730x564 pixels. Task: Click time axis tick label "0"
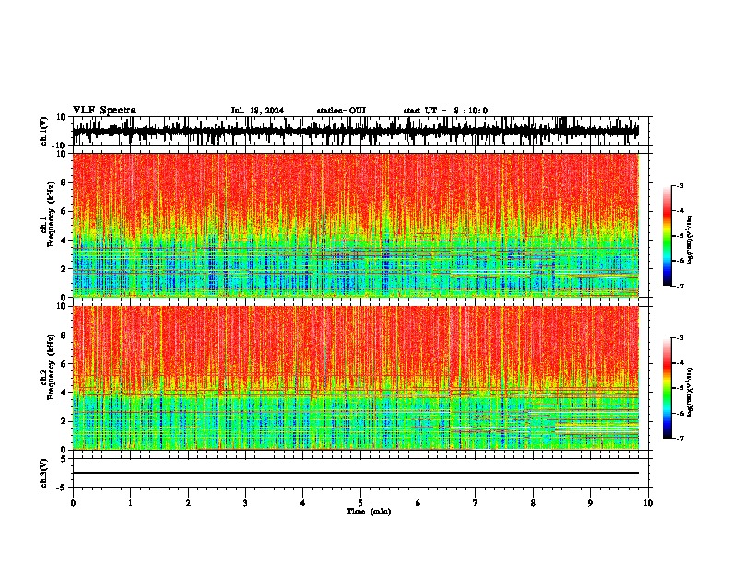click(x=73, y=503)
